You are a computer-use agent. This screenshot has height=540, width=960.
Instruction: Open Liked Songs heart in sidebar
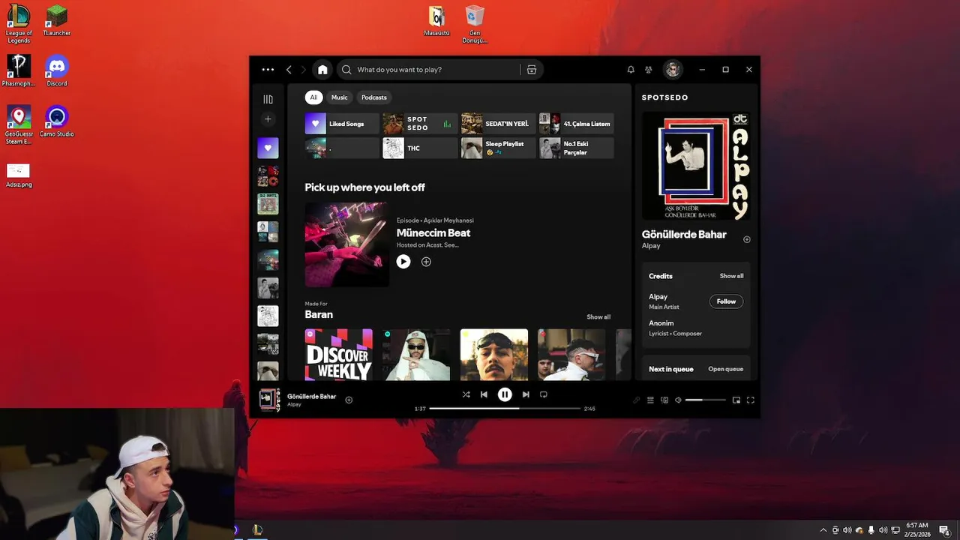click(268, 148)
